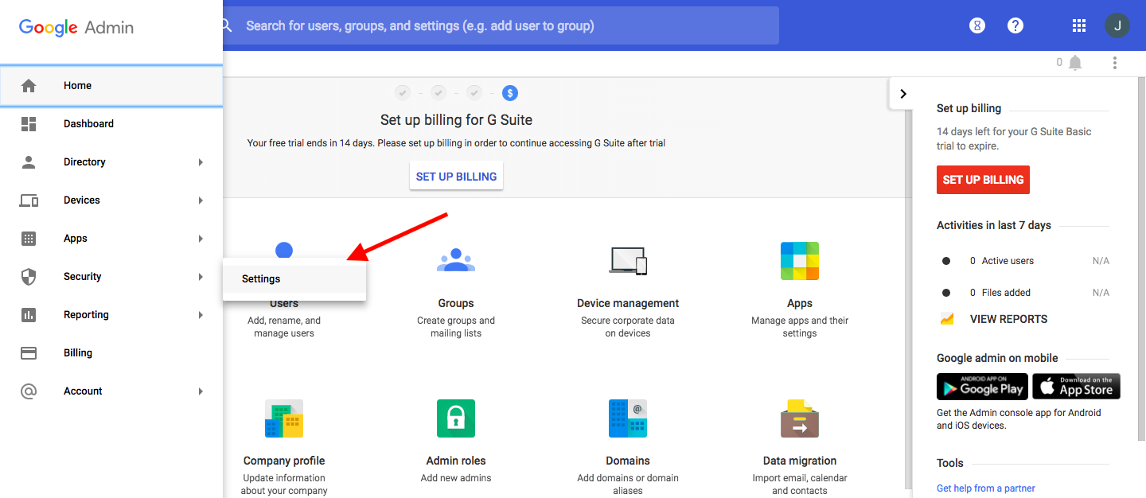
Task: Click the Account at-sign icon
Action: [x=29, y=391]
